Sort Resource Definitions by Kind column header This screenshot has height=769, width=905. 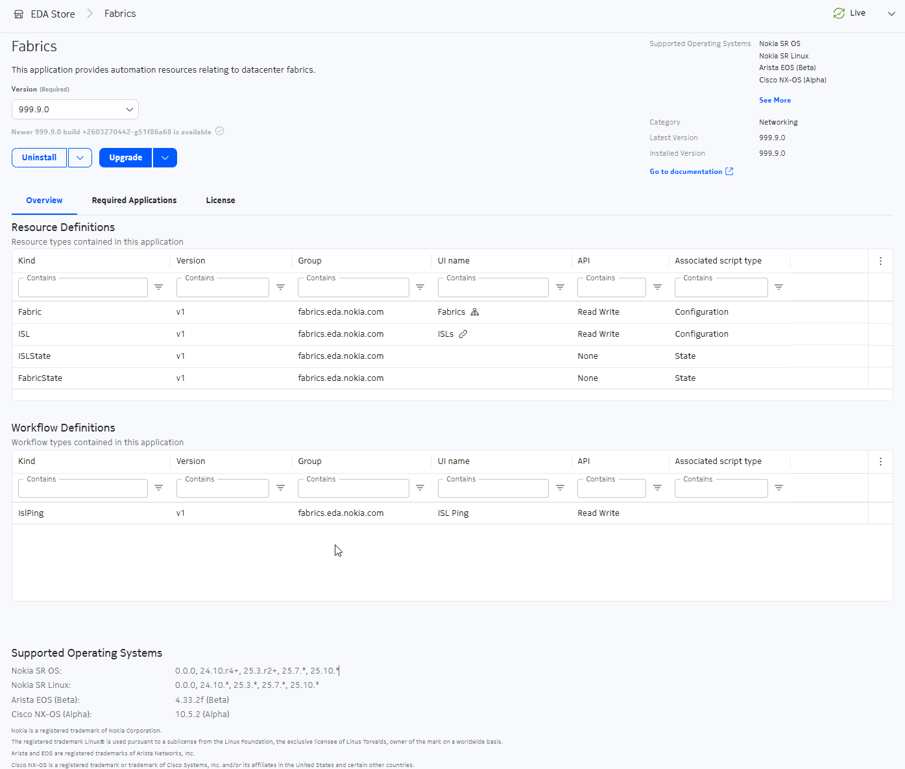(x=27, y=261)
